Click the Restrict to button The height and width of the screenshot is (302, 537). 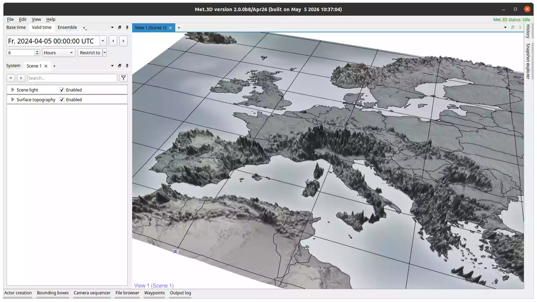pos(90,53)
